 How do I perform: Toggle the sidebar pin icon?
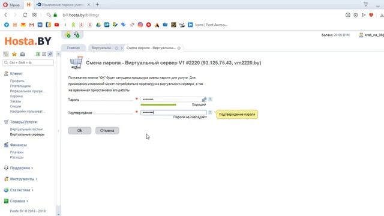coord(50,54)
